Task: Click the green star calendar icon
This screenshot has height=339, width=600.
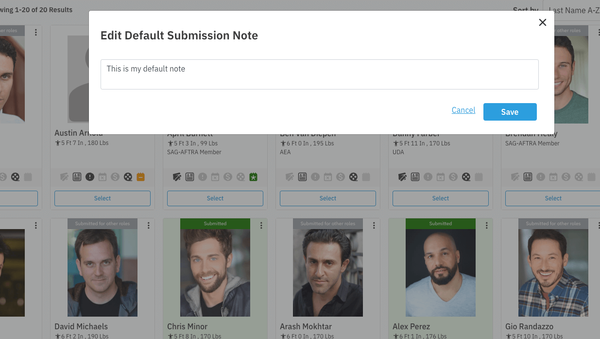Action: (x=253, y=177)
